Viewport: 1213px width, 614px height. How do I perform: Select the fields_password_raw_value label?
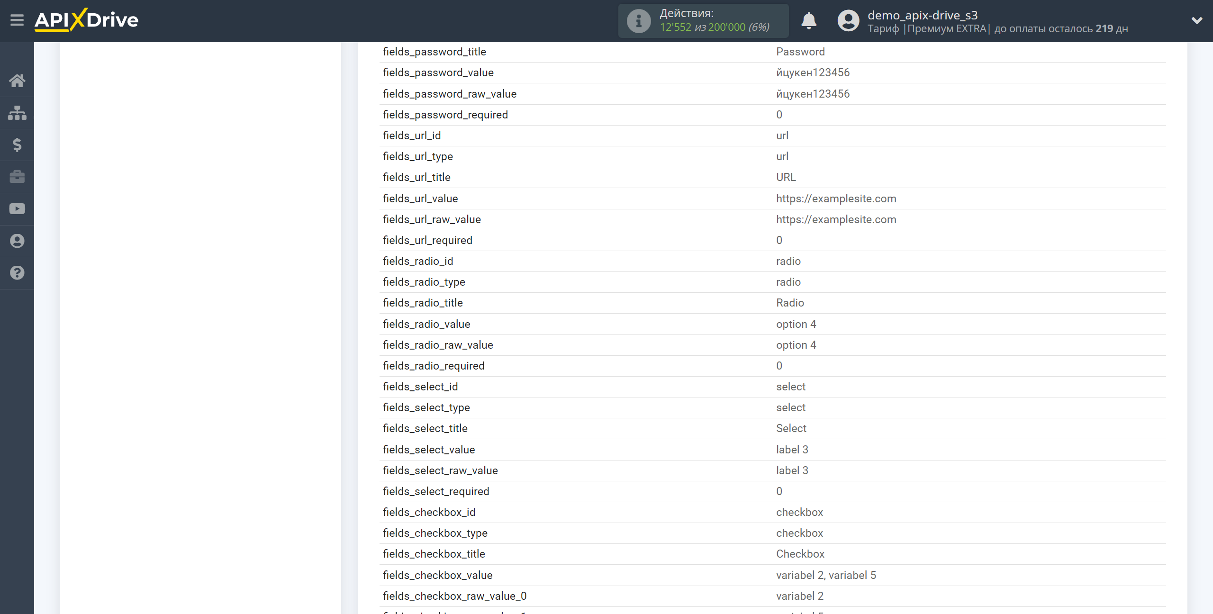click(x=450, y=94)
